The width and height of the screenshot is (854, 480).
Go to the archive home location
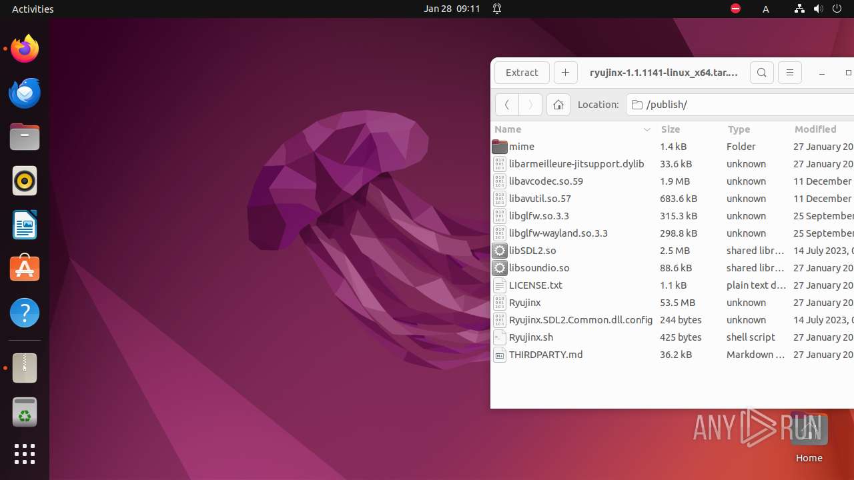click(558, 105)
